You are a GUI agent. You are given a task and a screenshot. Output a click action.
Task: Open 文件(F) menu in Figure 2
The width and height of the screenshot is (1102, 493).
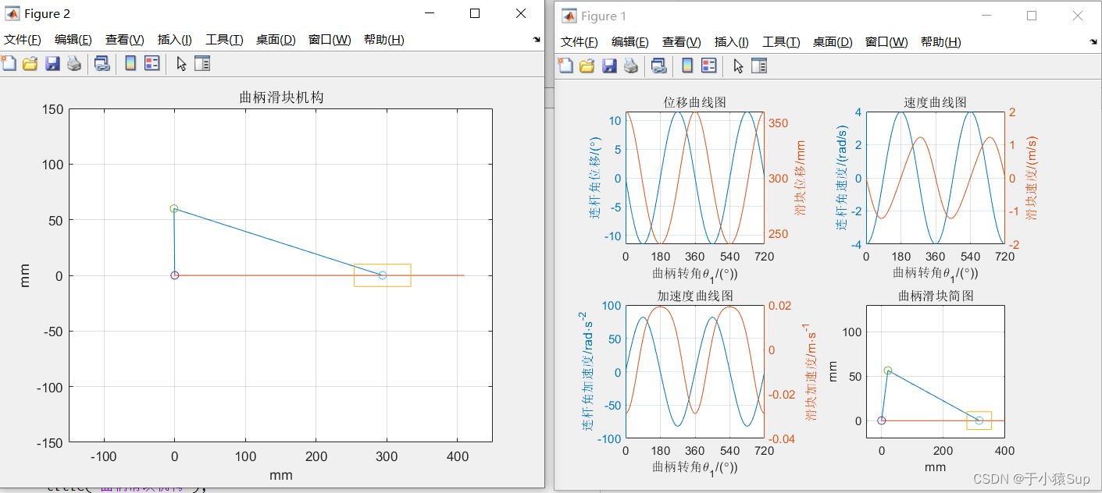(21, 40)
